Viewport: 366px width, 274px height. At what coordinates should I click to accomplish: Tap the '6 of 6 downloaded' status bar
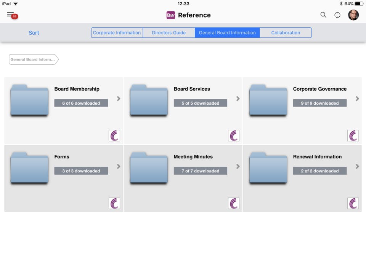(x=81, y=103)
